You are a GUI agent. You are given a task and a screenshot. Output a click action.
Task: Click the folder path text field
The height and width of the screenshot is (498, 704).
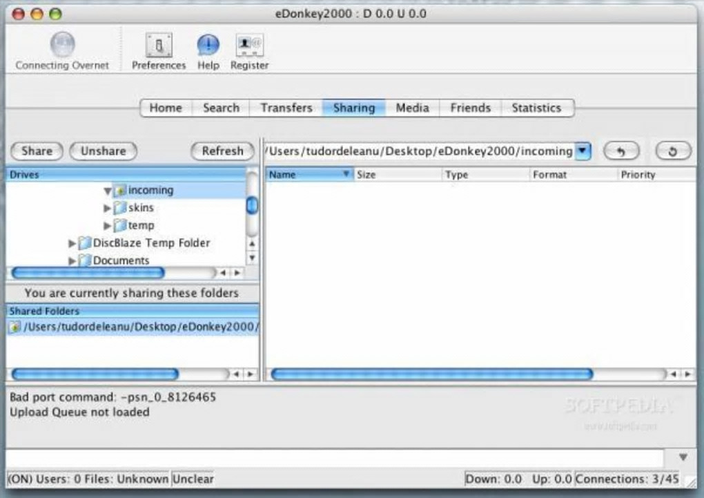pos(420,151)
